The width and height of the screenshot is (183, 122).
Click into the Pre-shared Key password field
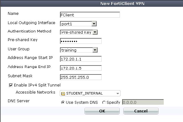point(81,41)
